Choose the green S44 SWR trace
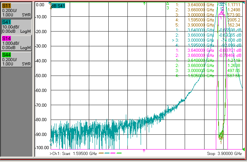This screenshot has height=162, width=247. tap(16, 59)
